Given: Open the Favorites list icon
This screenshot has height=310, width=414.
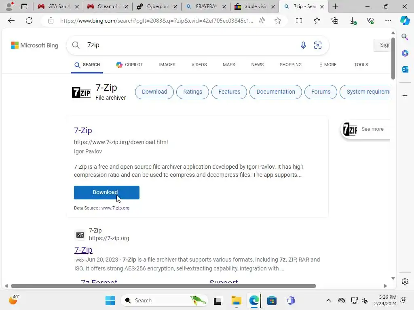Looking at the screenshot, I should click(x=317, y=21).
